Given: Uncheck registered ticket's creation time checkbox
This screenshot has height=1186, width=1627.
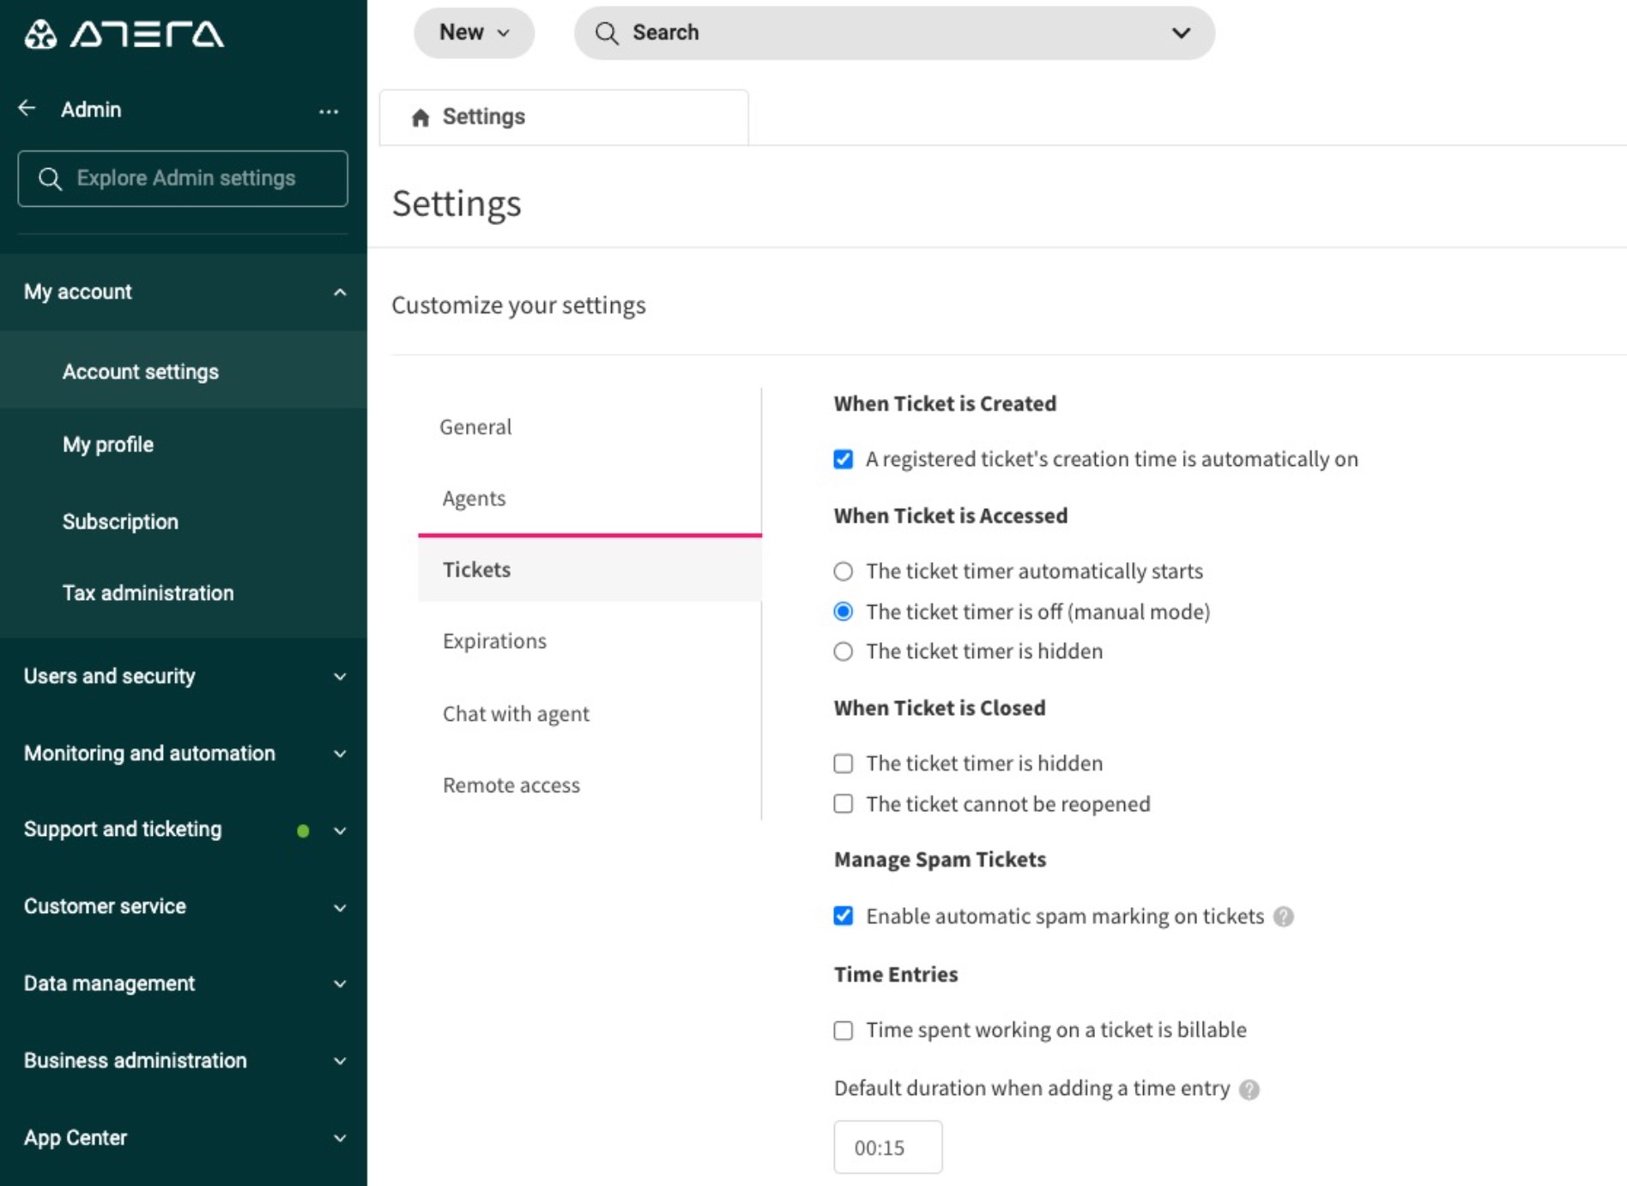Looking at the screenshot, I should (844, 459).
